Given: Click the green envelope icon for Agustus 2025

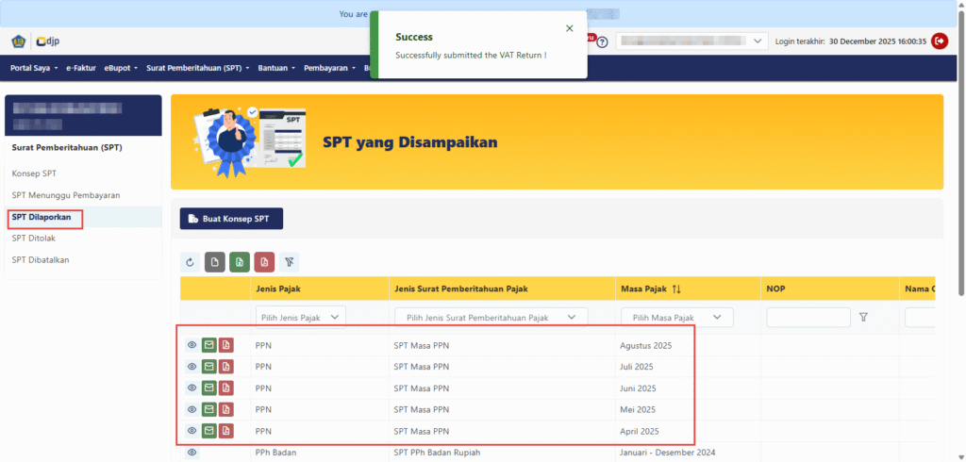Looking at the screenshot, I should (208, 345).
